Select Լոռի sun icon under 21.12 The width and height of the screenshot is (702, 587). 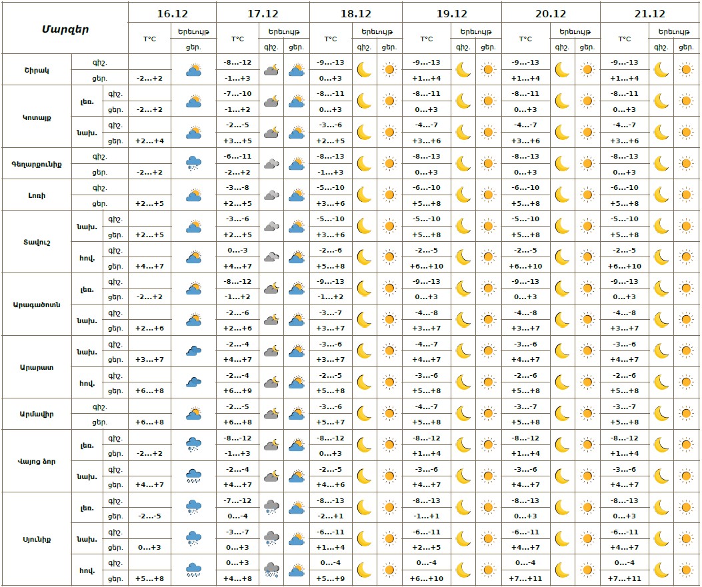click(x=686, y=195)
